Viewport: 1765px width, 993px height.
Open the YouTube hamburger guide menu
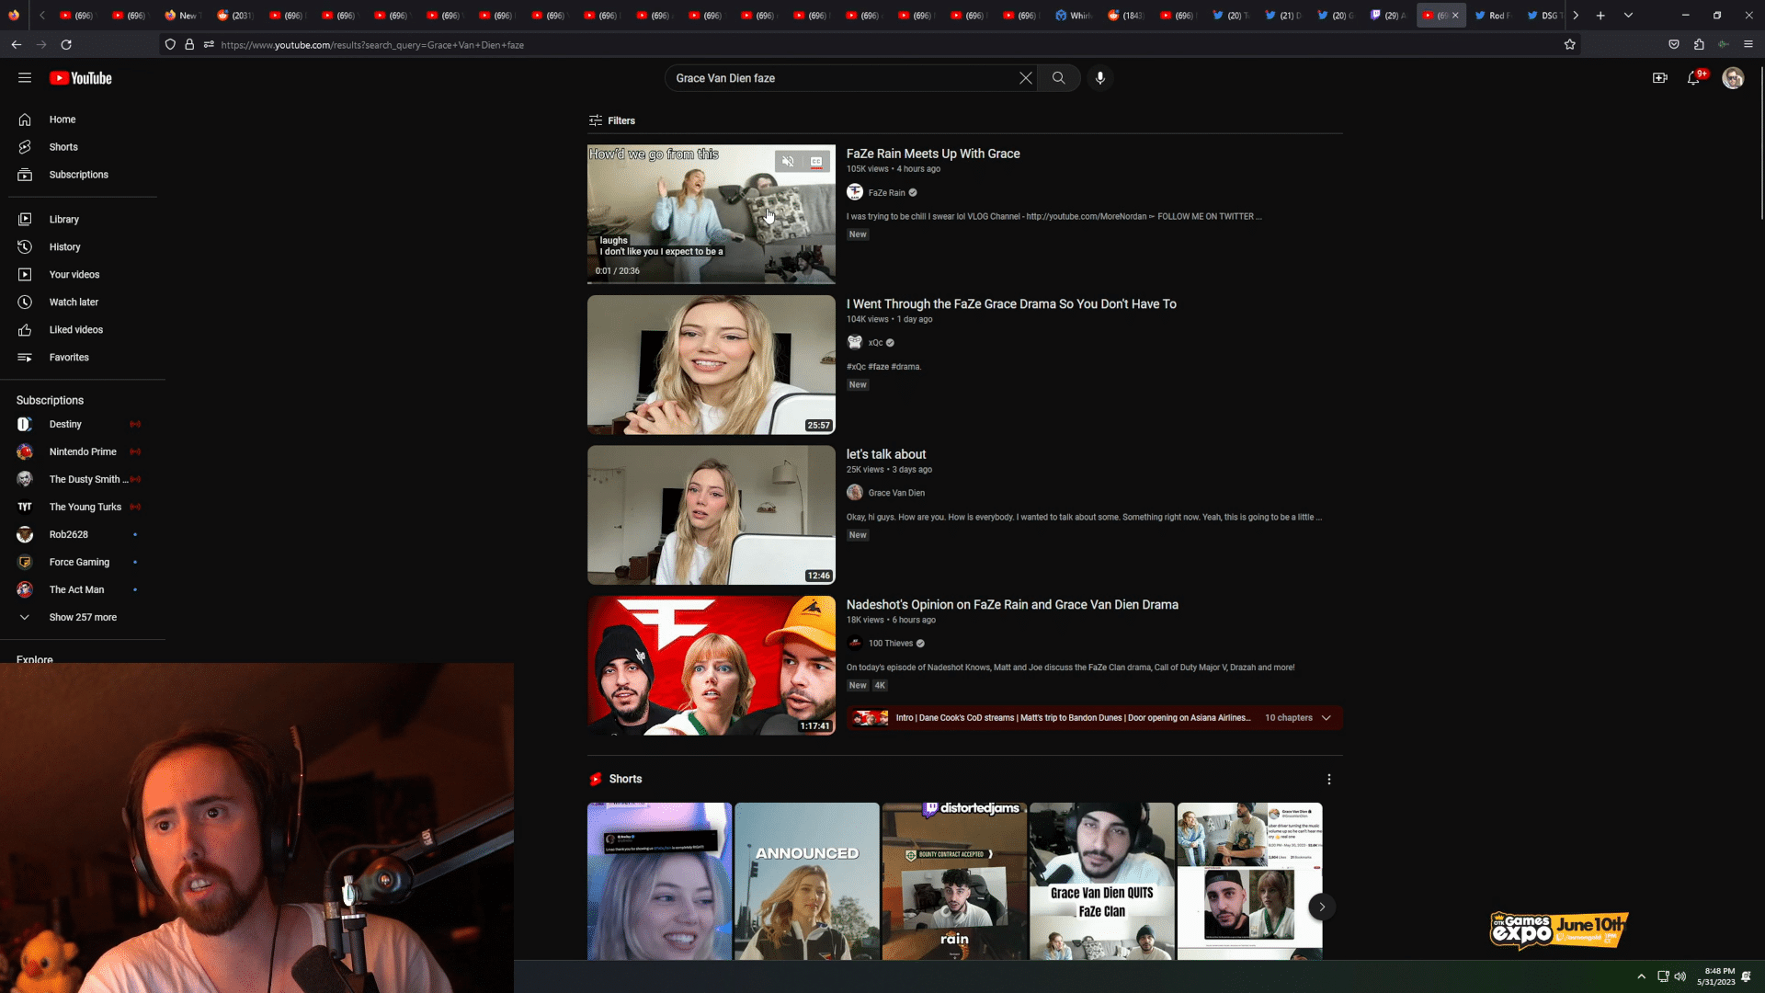[25, 78]
